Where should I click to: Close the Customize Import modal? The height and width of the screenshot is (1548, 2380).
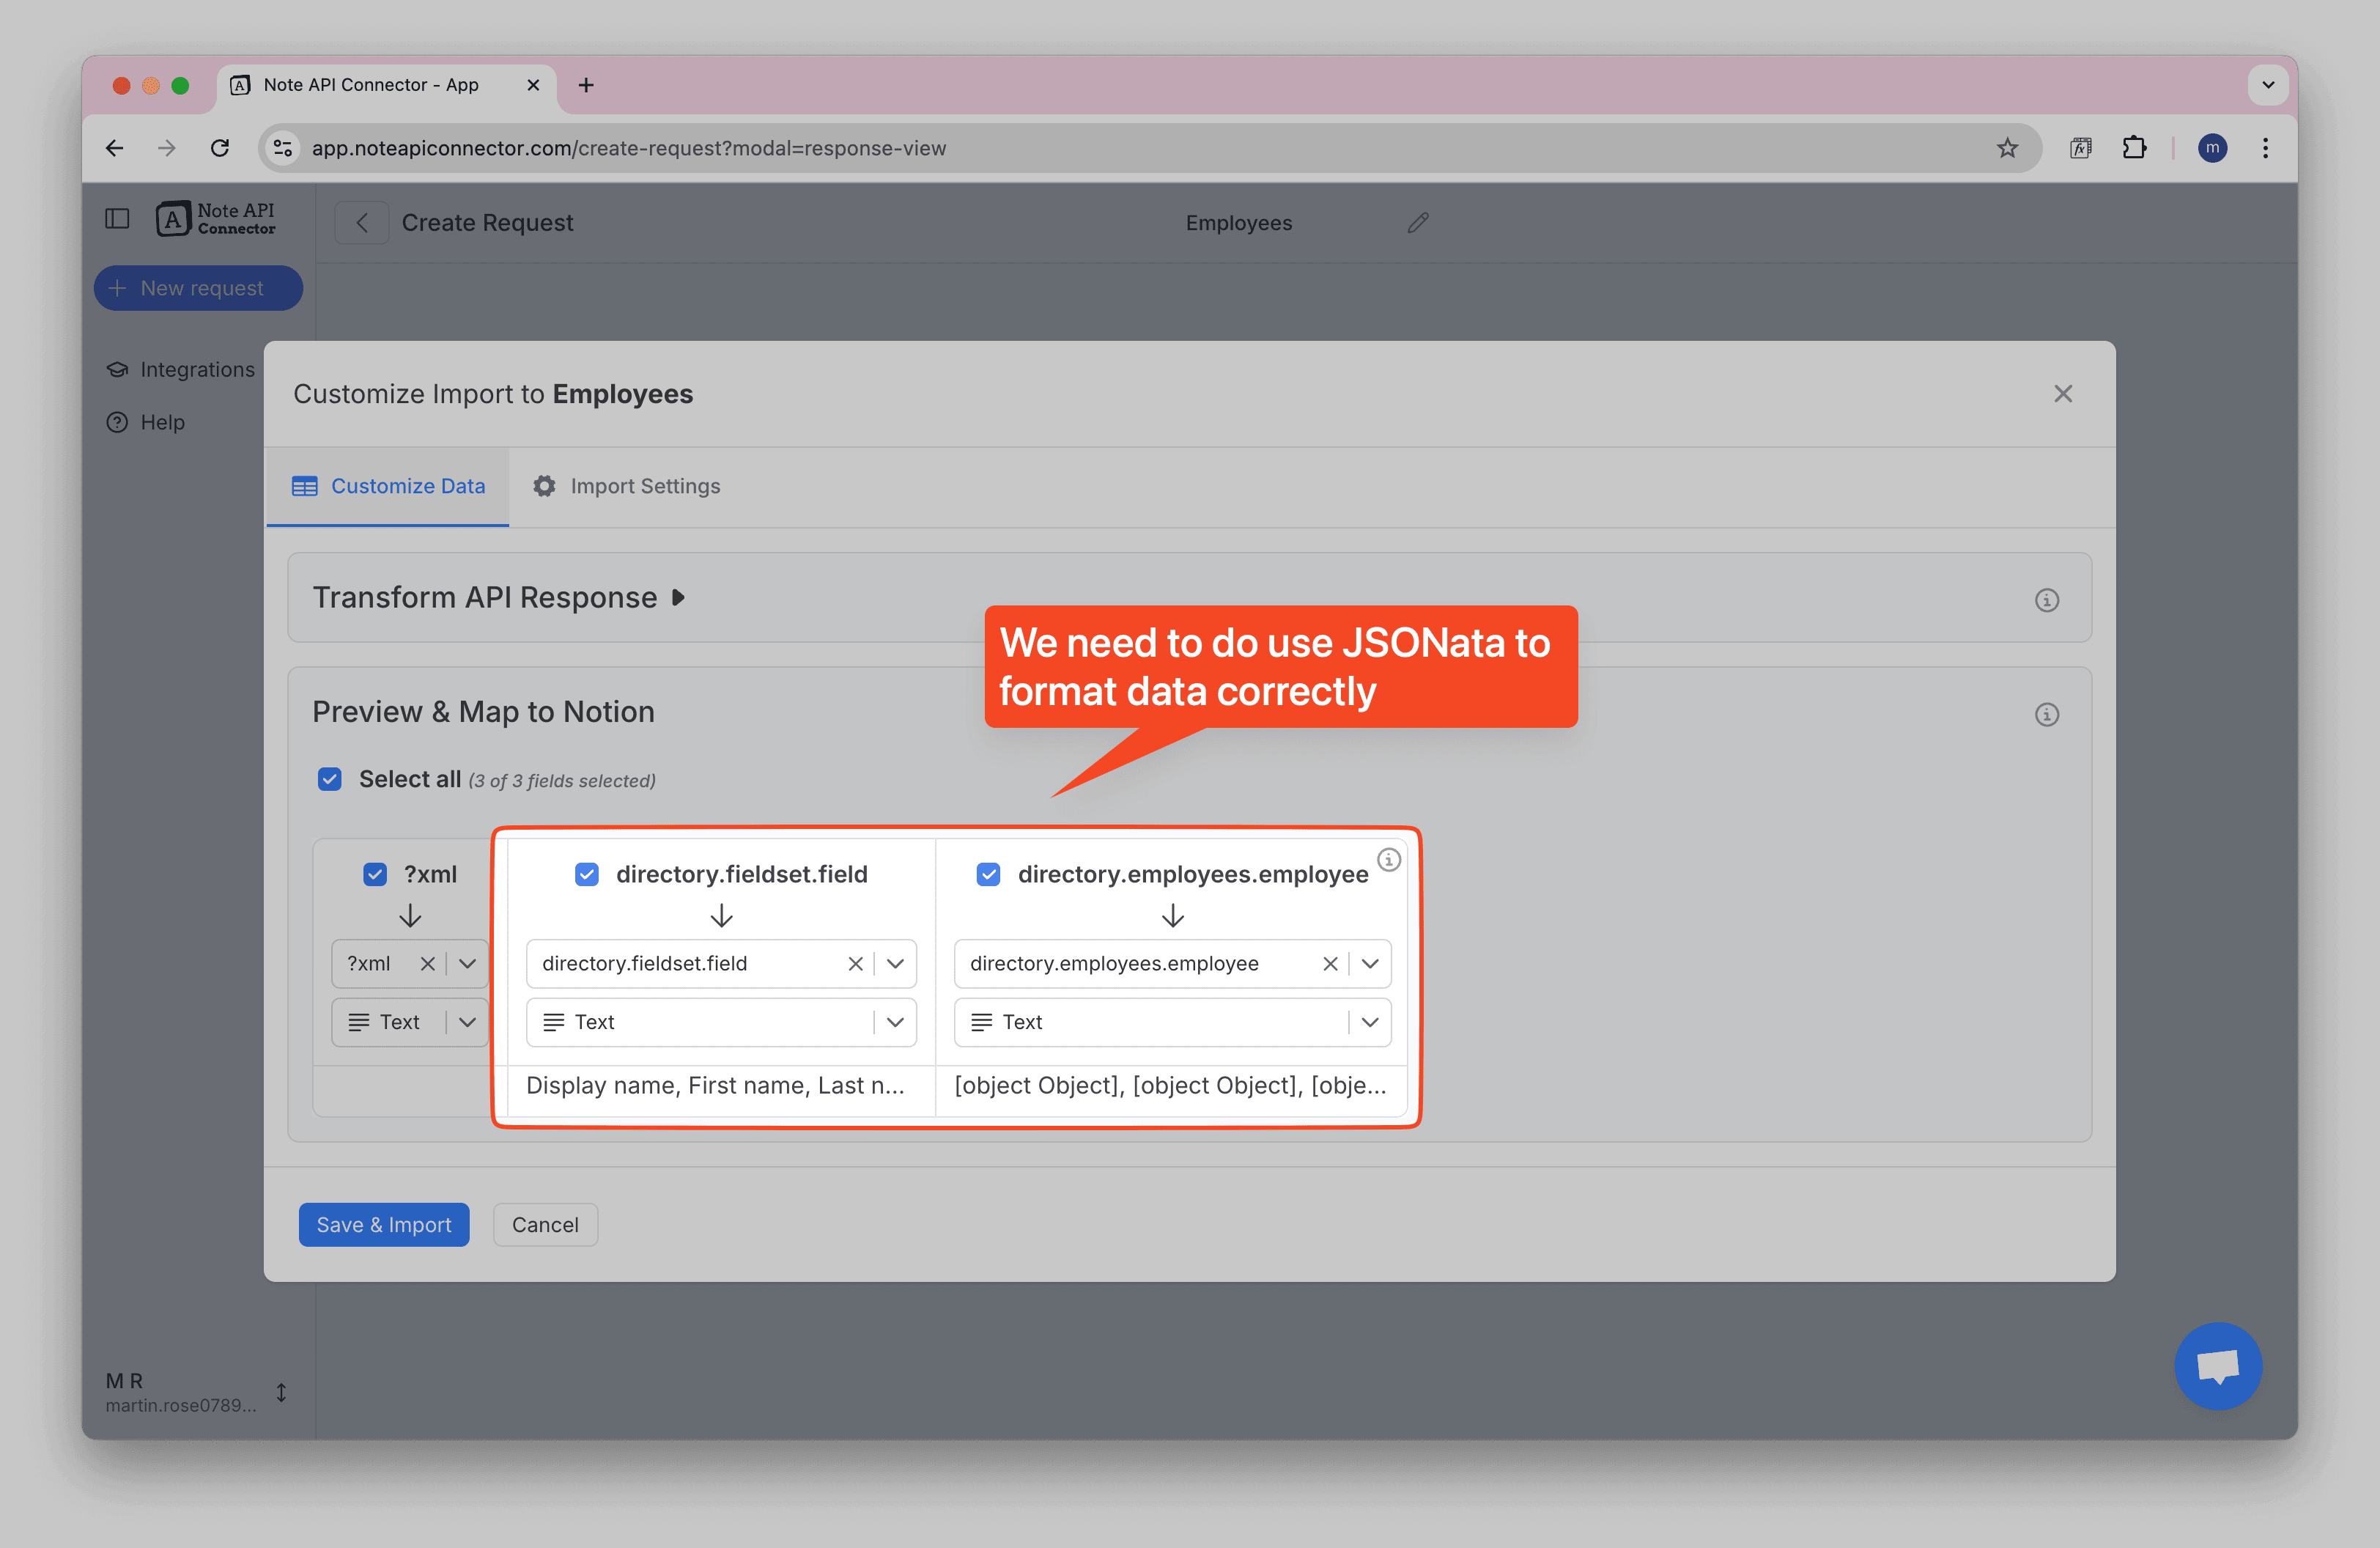[2062, 394]
